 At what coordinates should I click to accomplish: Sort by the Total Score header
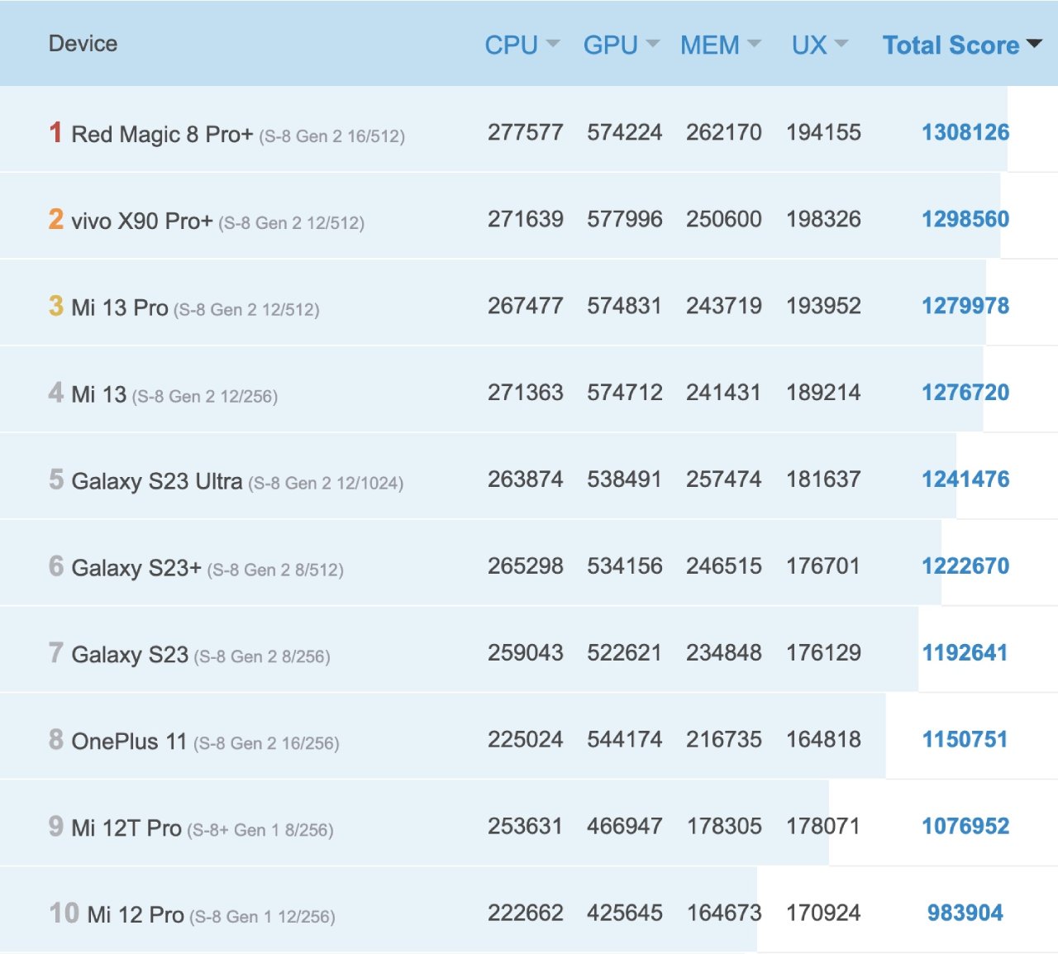951,45
